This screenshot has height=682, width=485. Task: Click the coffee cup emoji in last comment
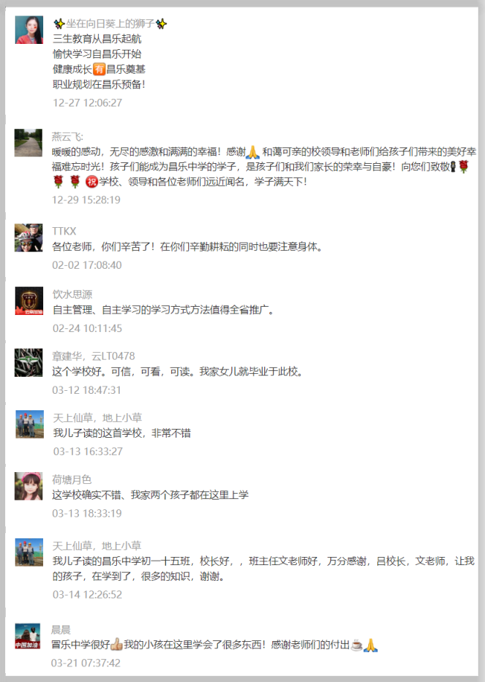click(x=356, y=645)
